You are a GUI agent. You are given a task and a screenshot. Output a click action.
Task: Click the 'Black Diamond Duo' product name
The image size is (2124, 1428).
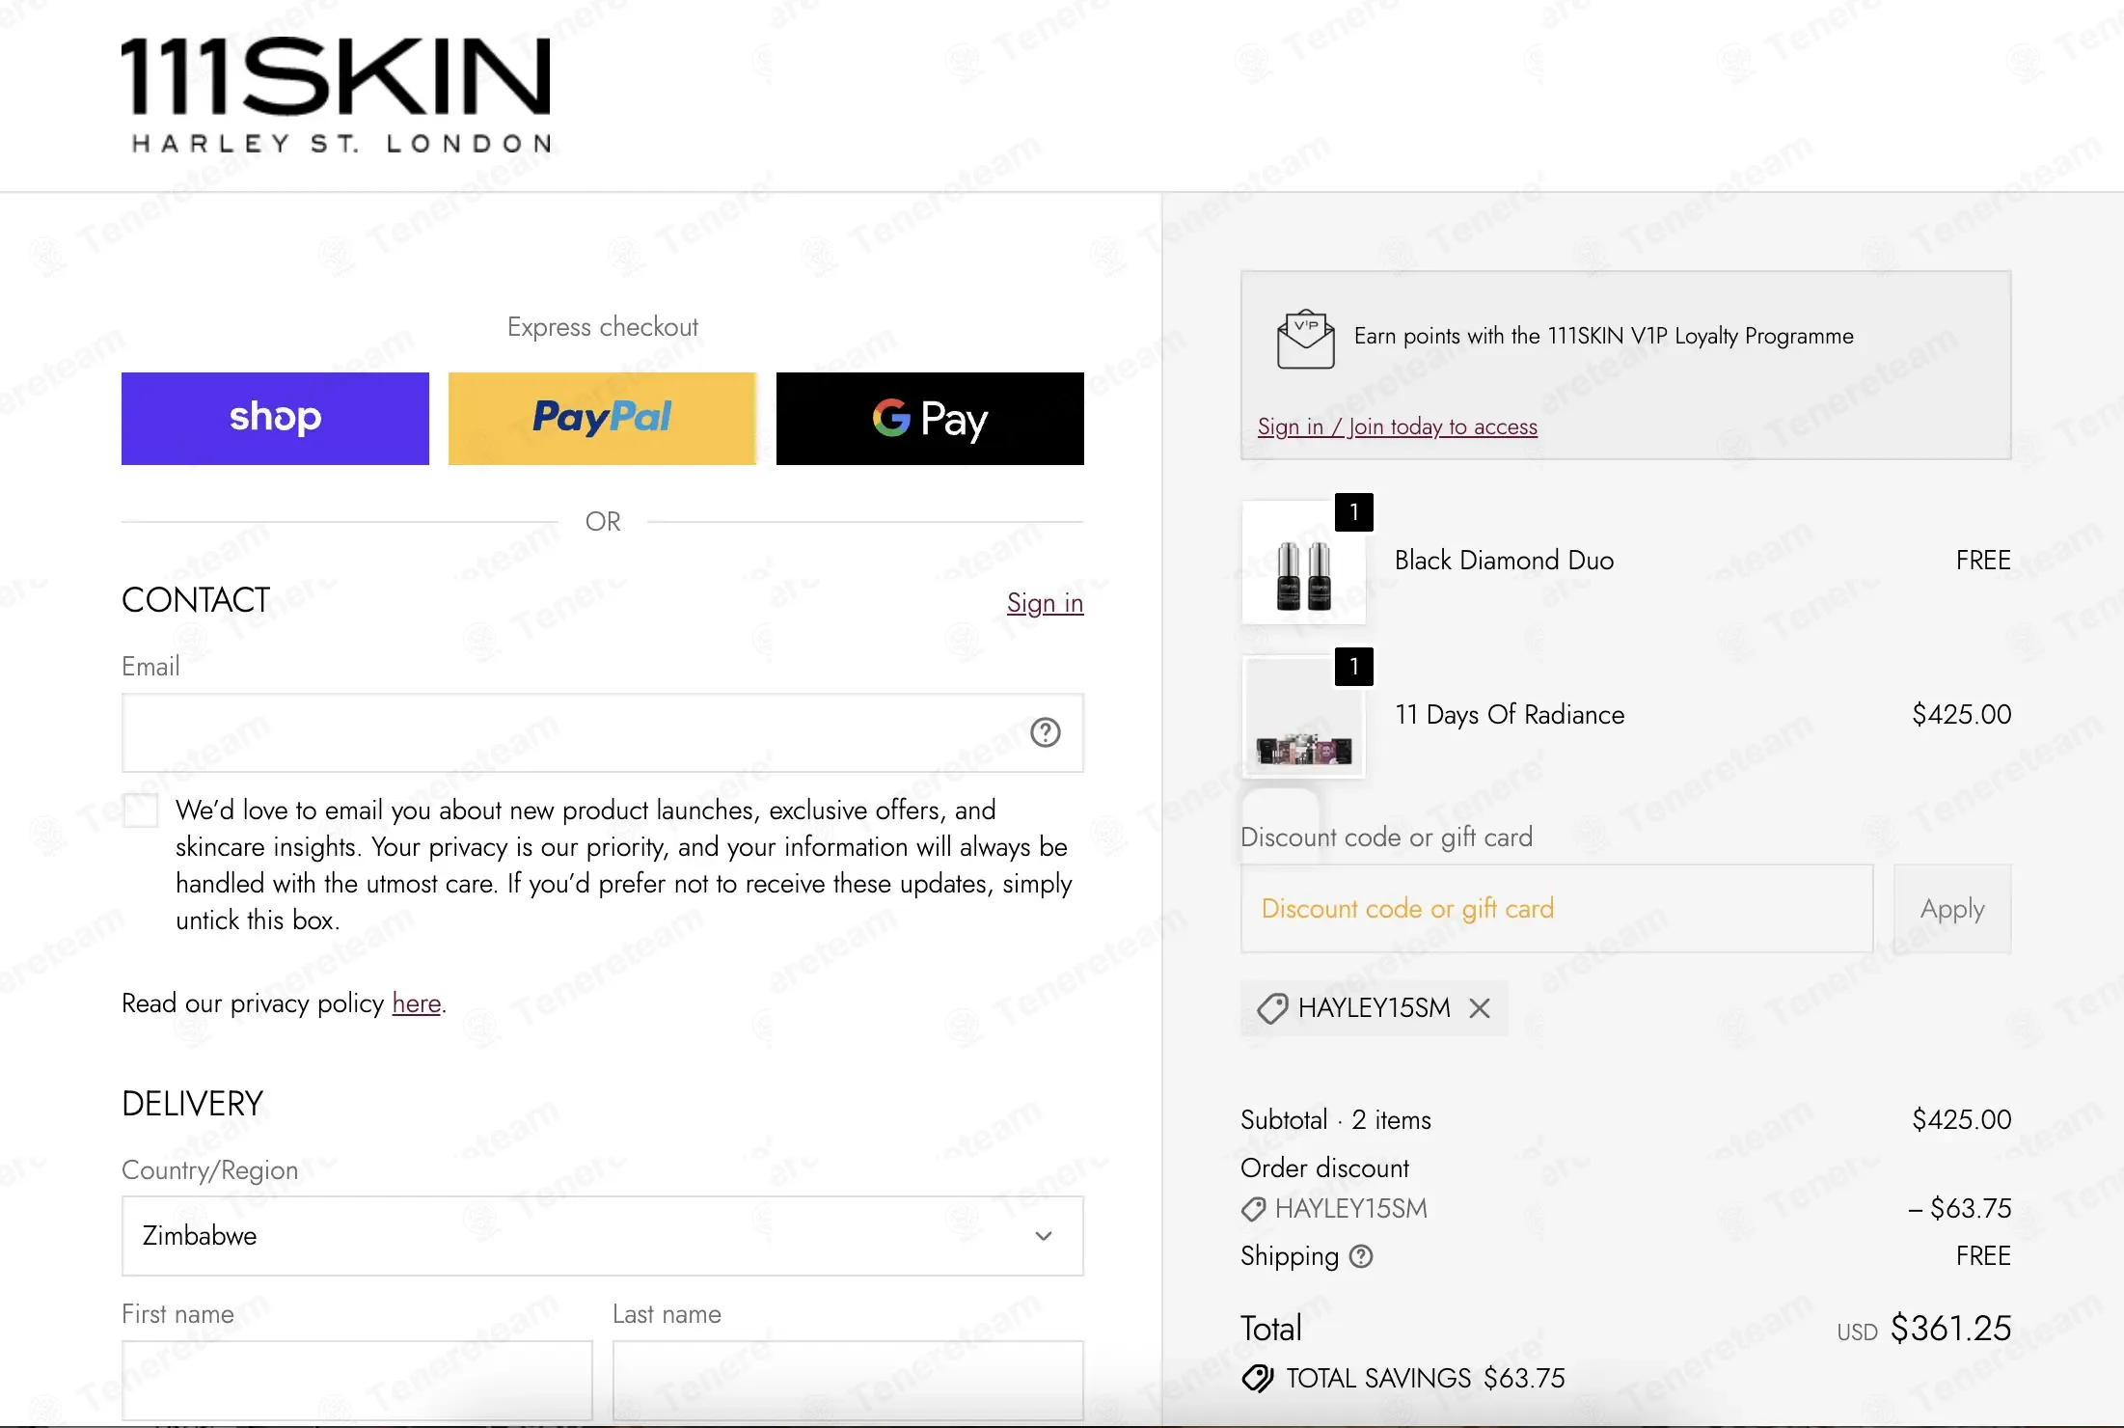point(1504,561)
